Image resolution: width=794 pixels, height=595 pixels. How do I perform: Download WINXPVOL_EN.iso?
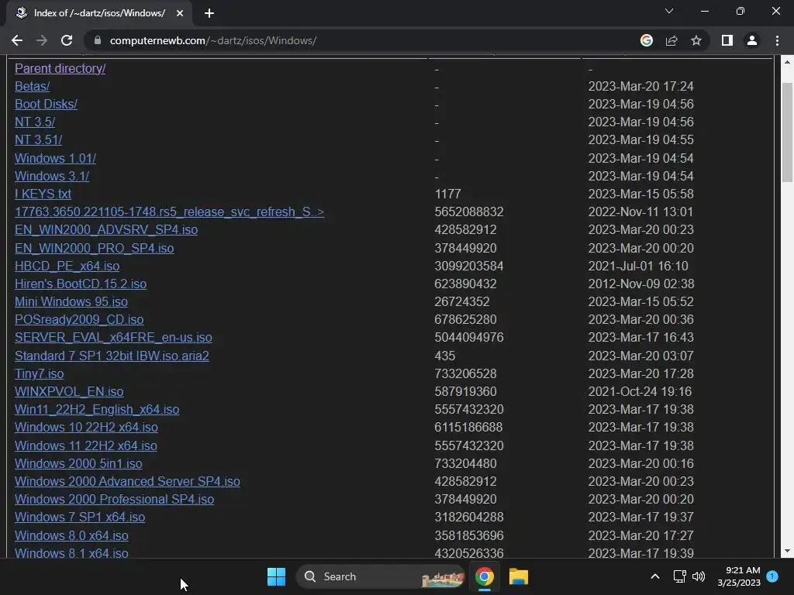pyautogui.click(x=69, y=391)
